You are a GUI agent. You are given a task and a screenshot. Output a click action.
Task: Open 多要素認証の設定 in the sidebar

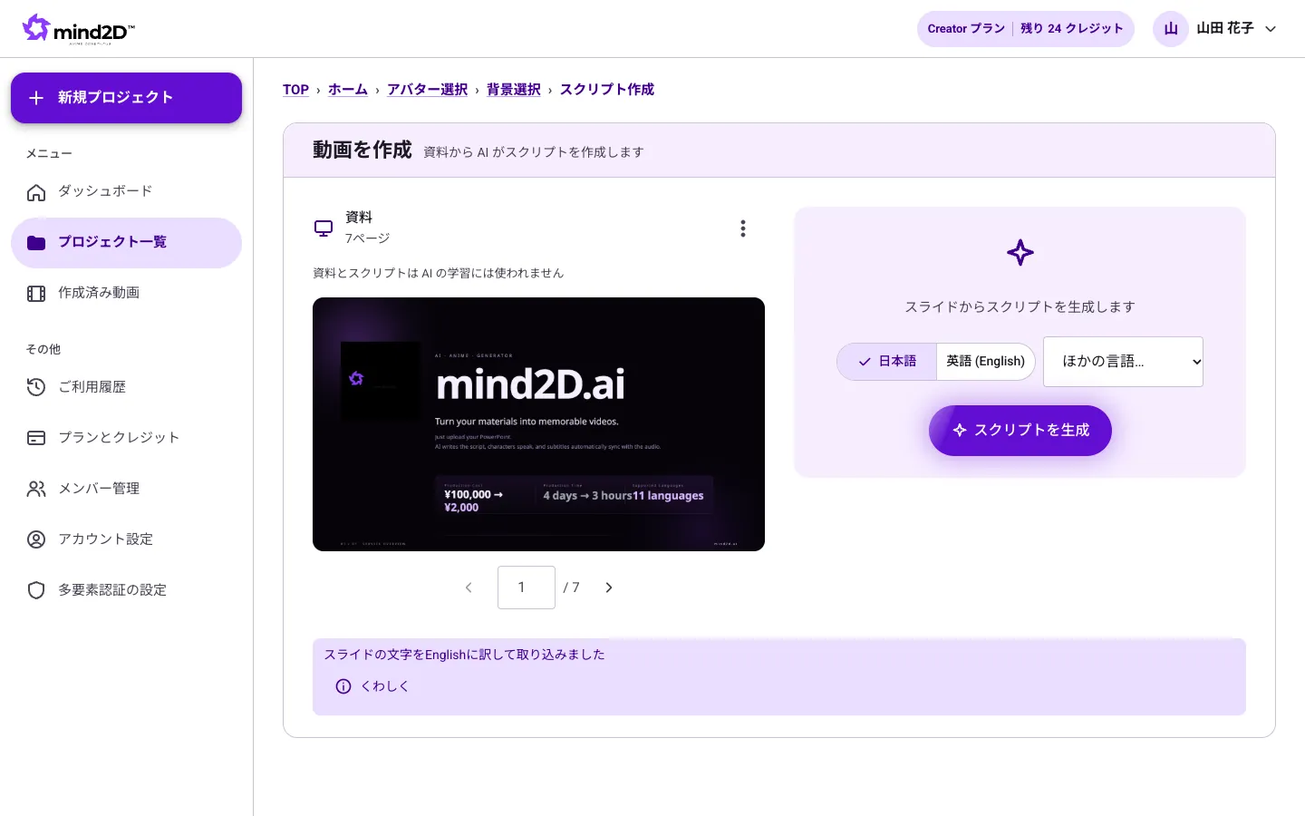[x=126, y=591]
